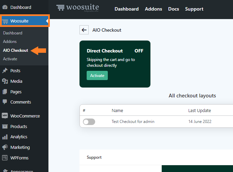
Task: Click Addons in the woosuite header
Action: 154,9
